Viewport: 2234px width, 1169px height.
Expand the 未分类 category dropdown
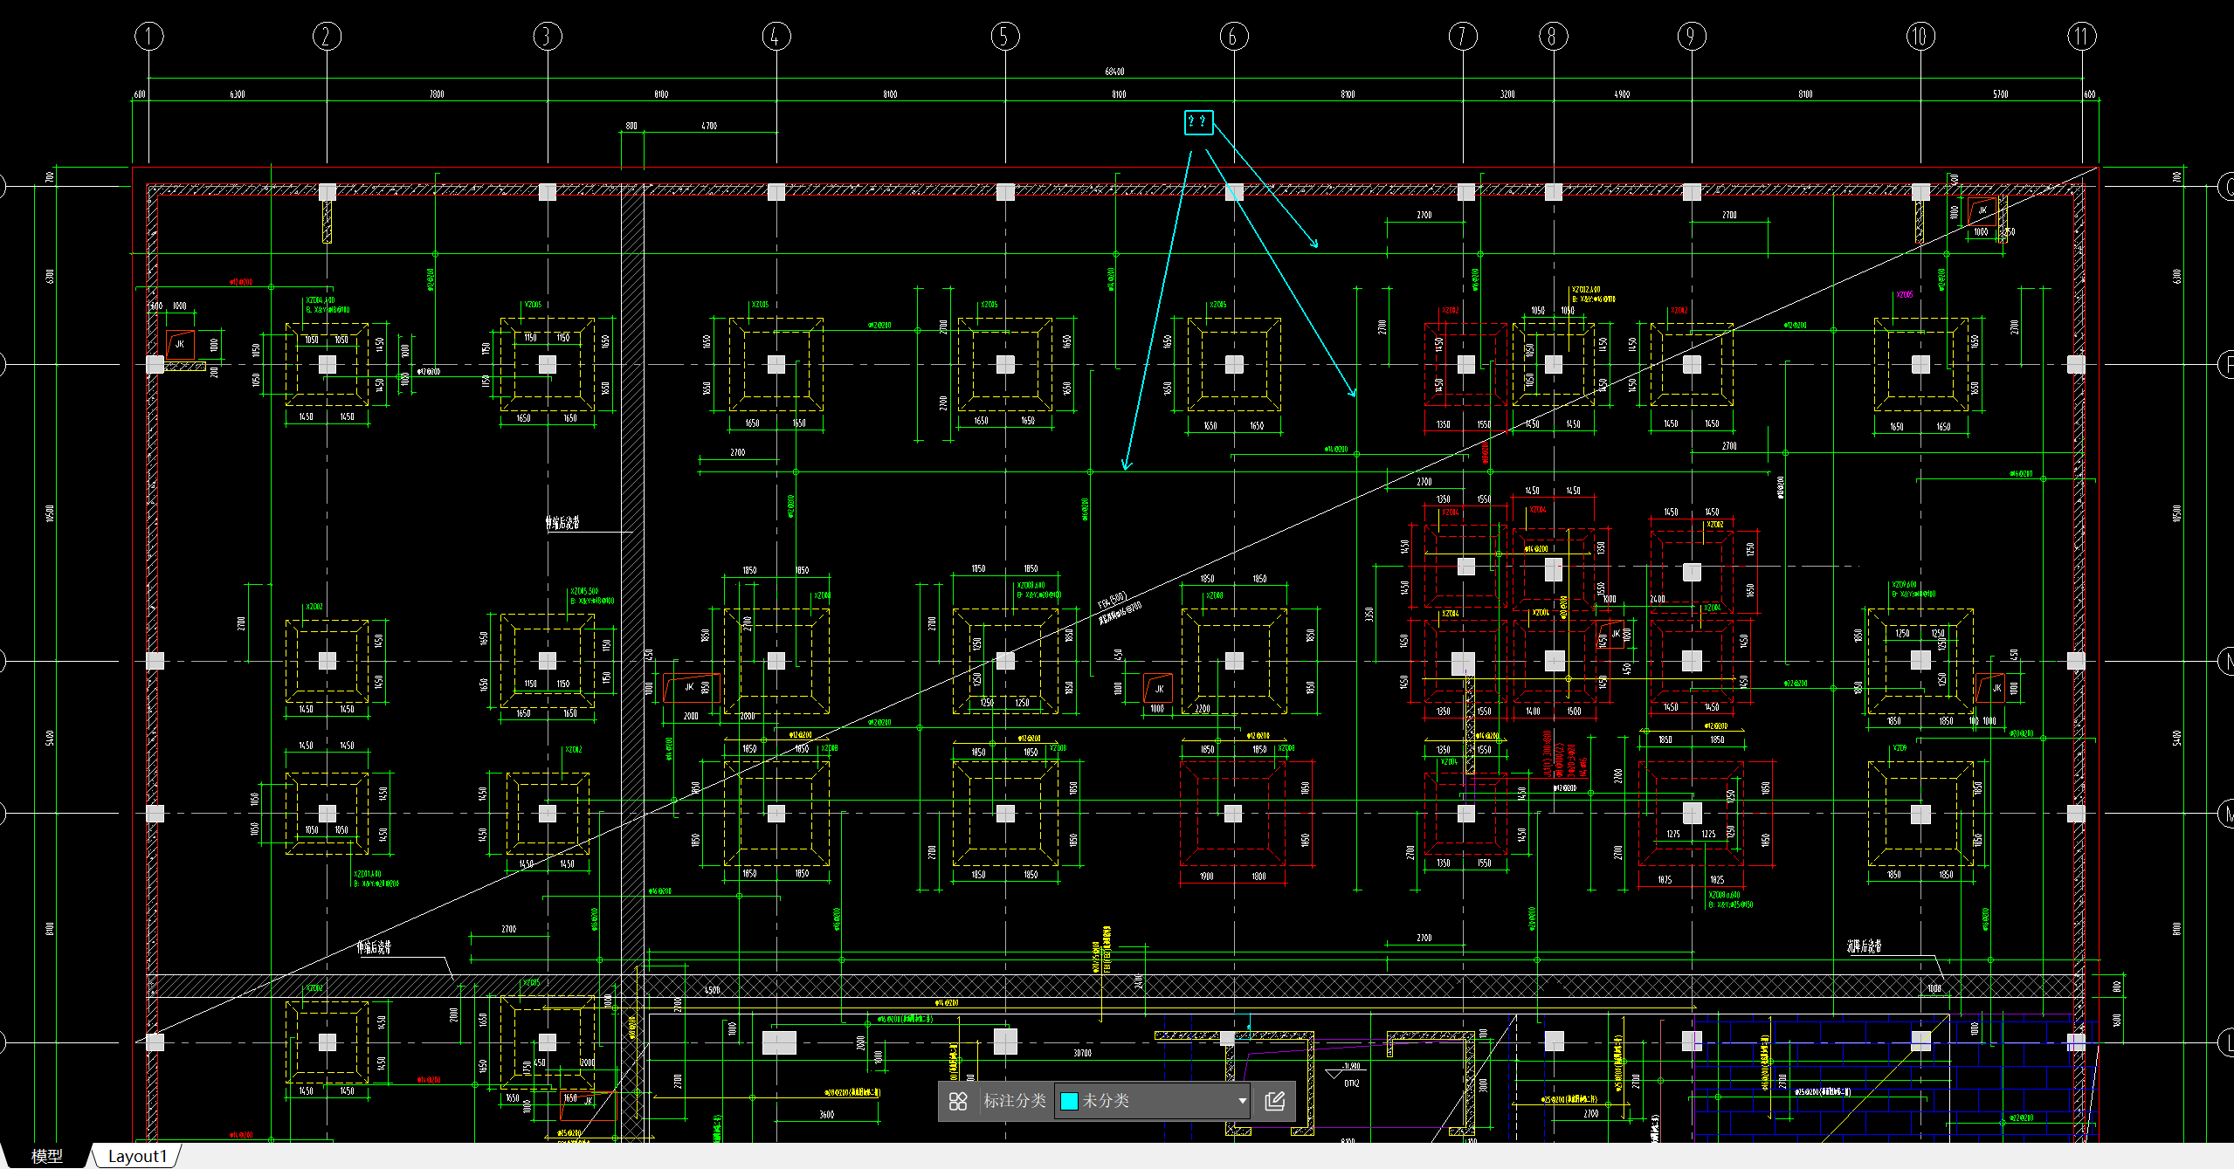point(1242,1101)
